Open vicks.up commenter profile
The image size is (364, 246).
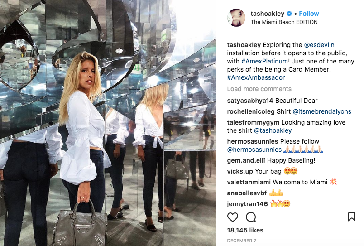pos(240,171)
